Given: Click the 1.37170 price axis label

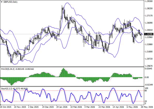Looking at the screenshot, I should point(149,16).
